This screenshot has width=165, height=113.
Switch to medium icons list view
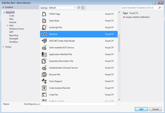[x=83, y=8]
